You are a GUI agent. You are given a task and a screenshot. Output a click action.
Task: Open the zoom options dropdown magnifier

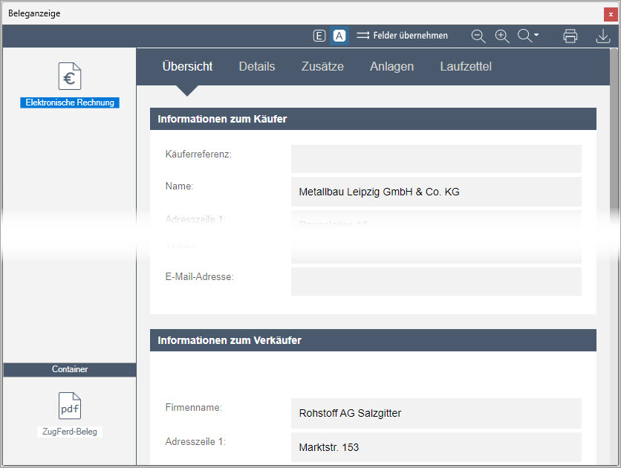pyautogui.click(x=528, y=36)
